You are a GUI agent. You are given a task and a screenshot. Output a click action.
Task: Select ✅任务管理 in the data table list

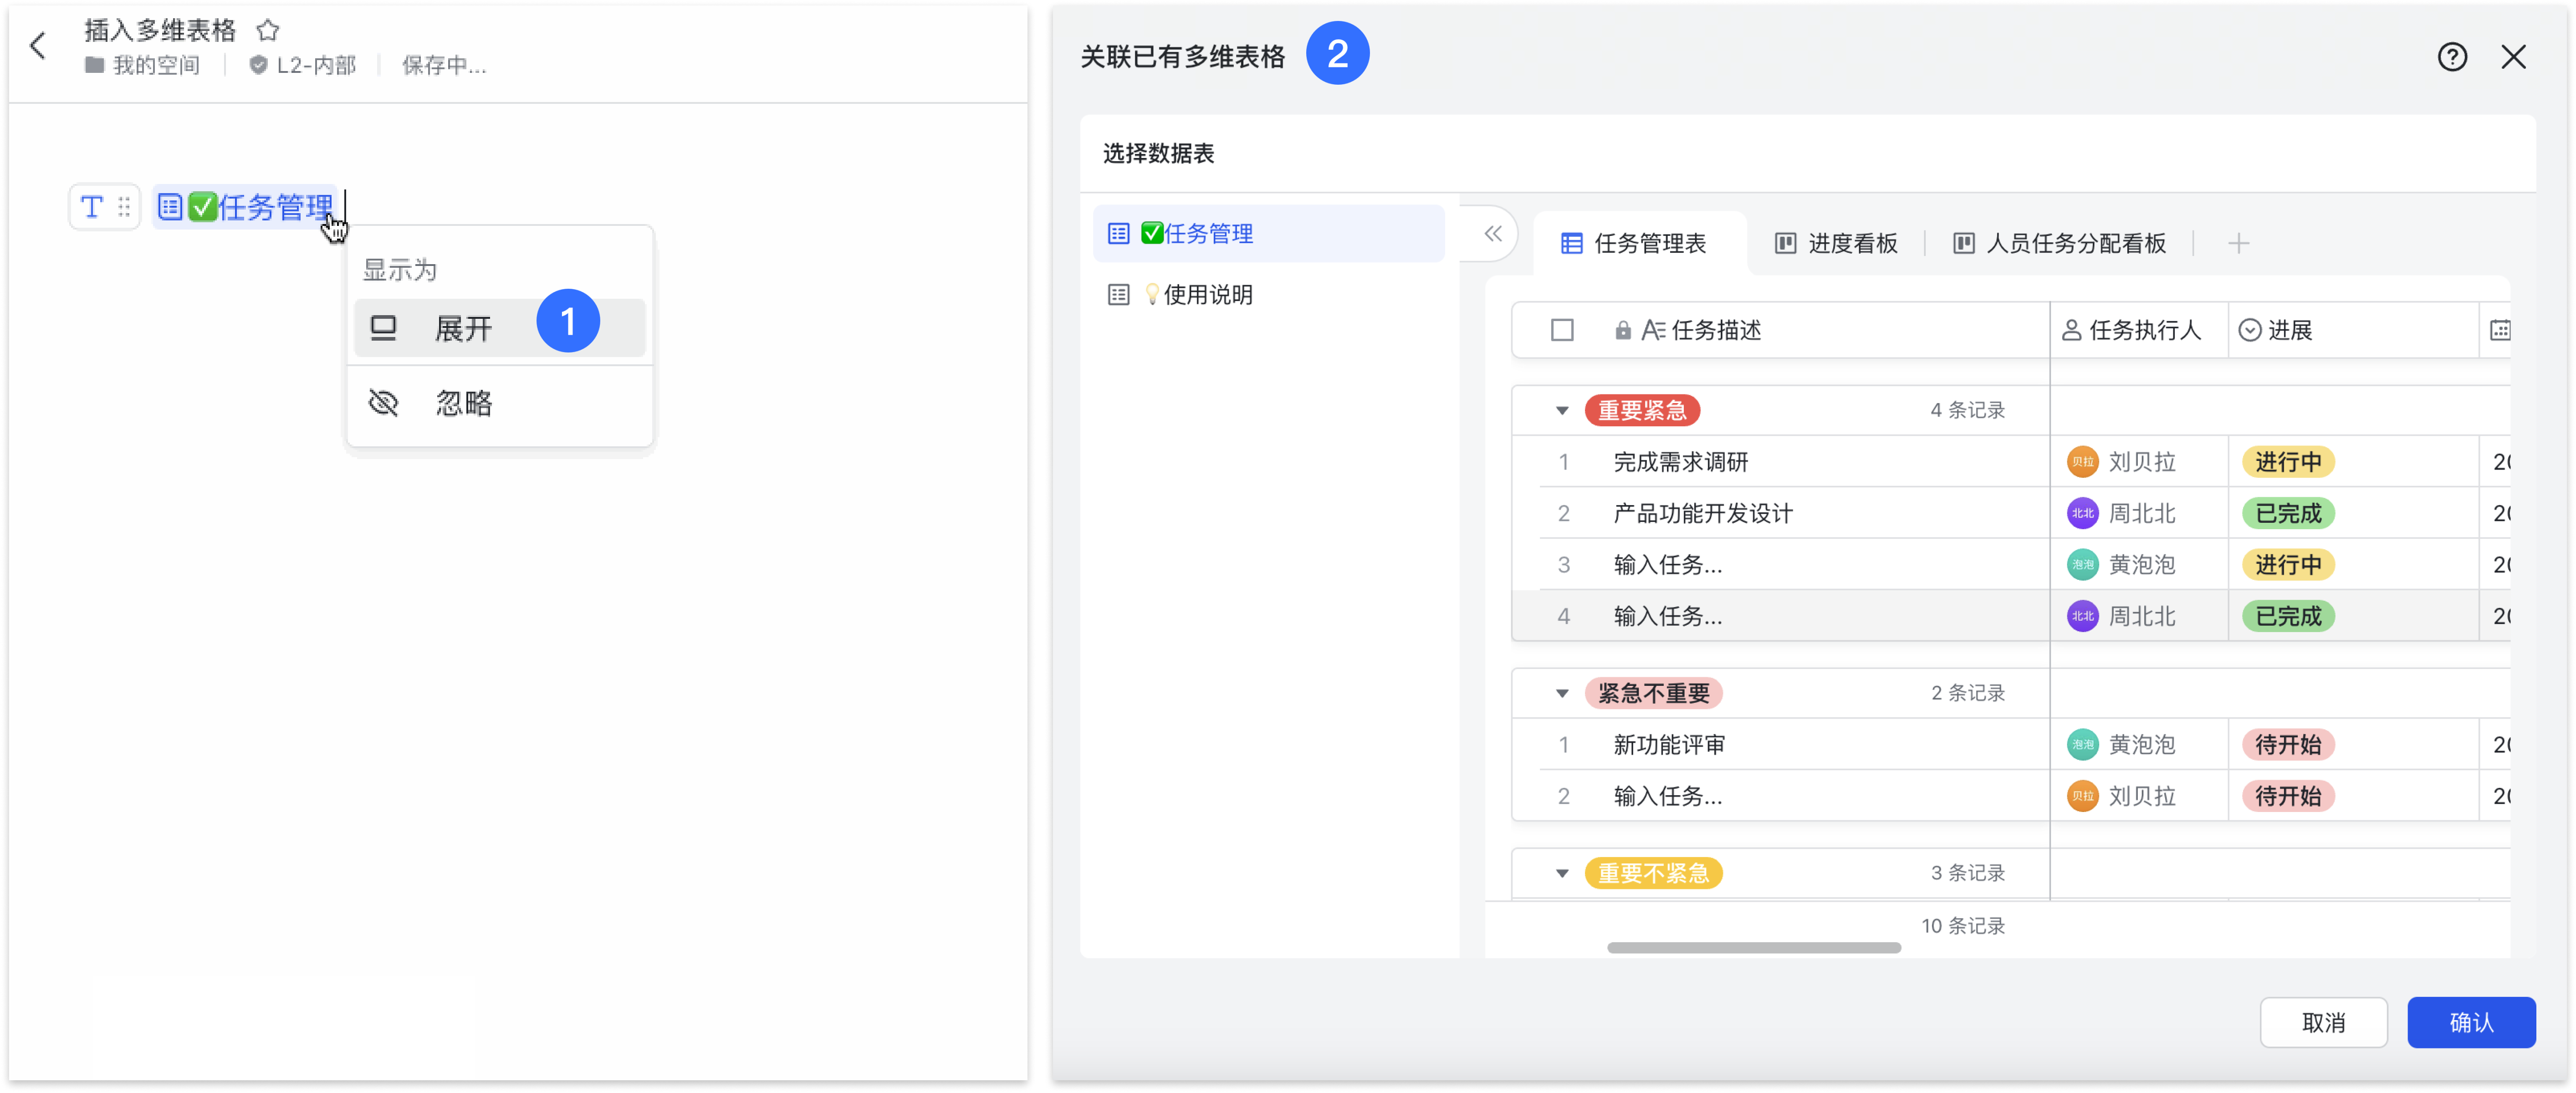[x=1268, y=233]
